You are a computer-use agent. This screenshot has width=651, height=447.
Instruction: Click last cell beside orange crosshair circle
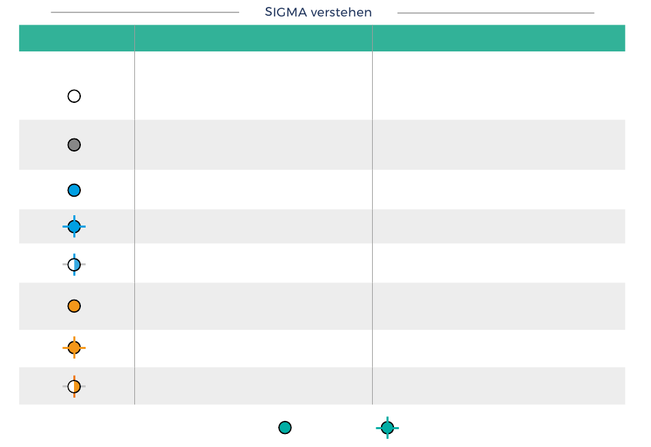point(499,348)
